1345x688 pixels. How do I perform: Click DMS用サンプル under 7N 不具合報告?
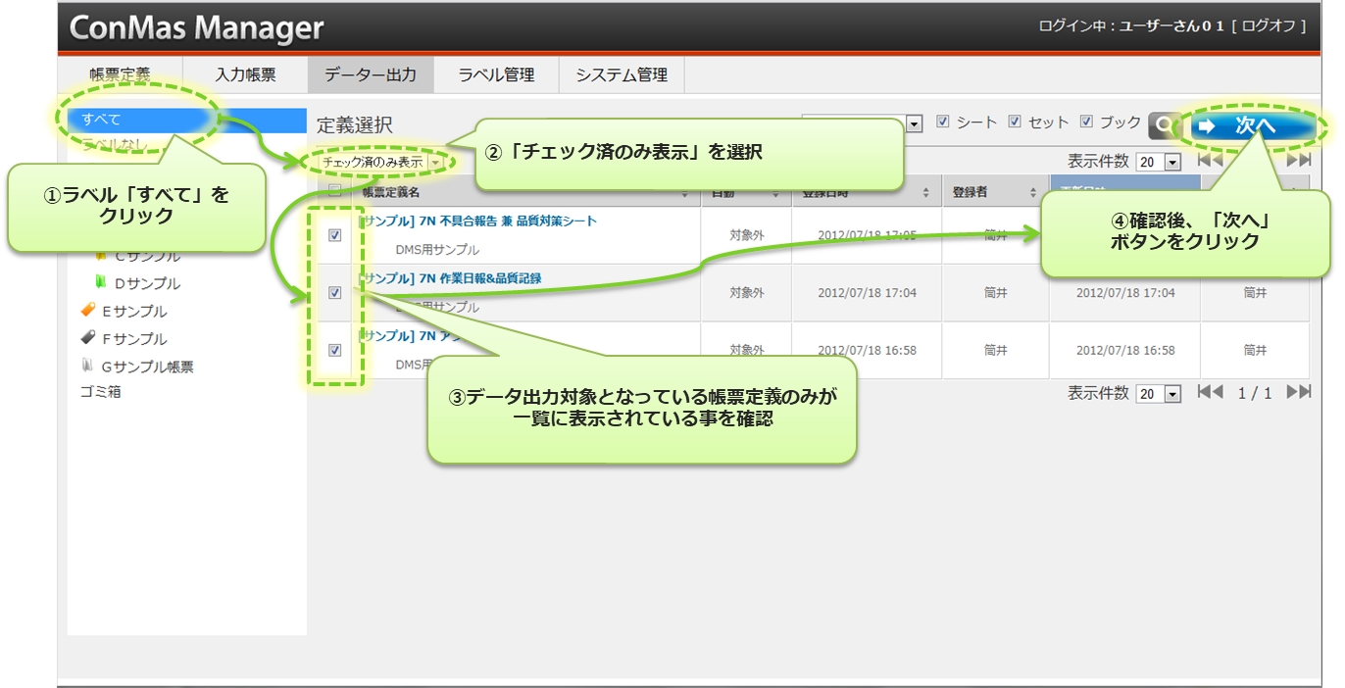(x=437, y=250)
